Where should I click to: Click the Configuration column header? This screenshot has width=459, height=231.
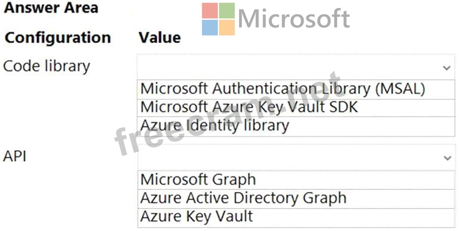58,38
